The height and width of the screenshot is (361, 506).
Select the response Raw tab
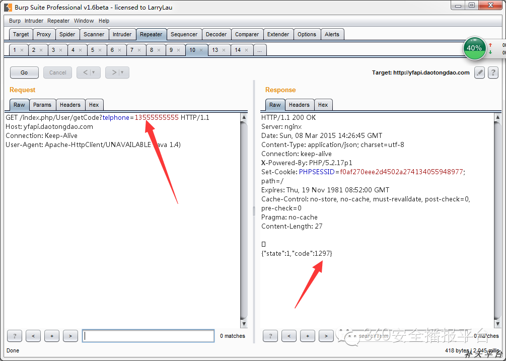point(275,105)
